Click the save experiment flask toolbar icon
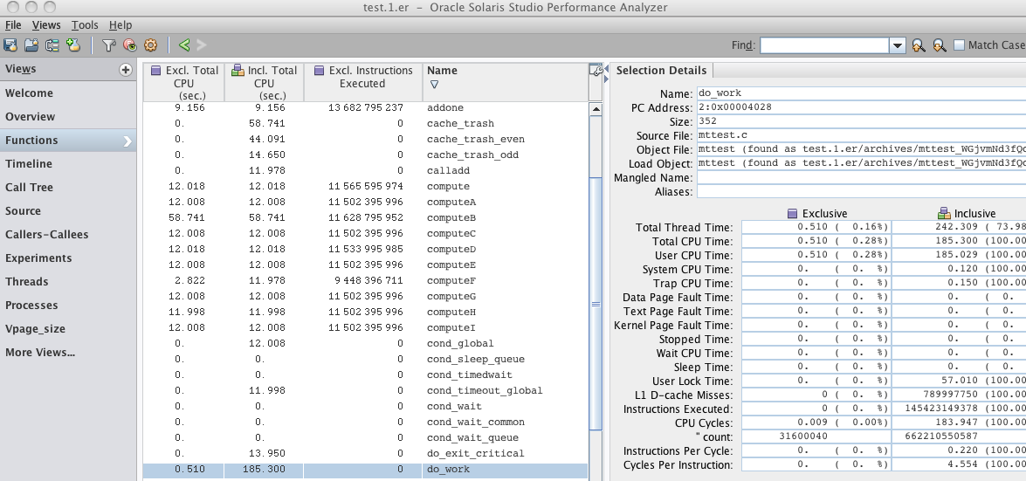The image size is (1026, 481). [x=10, y=45]
